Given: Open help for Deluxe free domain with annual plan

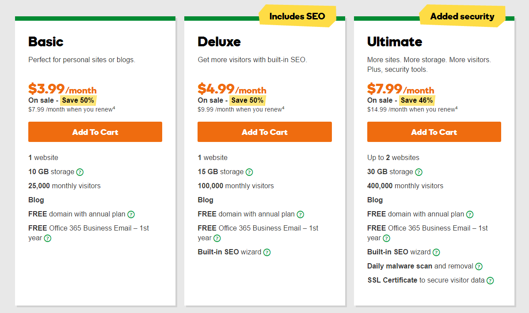Looking at the screenshot, I should point(300,214).
